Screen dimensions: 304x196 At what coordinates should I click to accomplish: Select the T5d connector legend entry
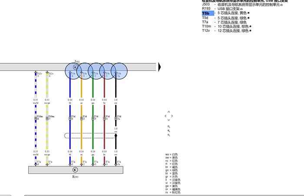coord(205,18)
